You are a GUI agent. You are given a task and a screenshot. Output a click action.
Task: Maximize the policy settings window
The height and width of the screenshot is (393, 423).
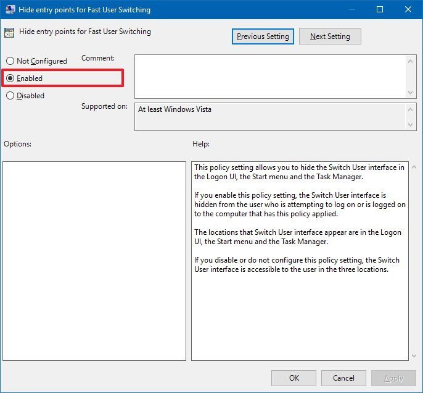pyautogui.click(x=380, y=9)
